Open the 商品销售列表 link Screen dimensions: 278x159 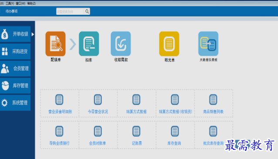click(x=213, y=112)
